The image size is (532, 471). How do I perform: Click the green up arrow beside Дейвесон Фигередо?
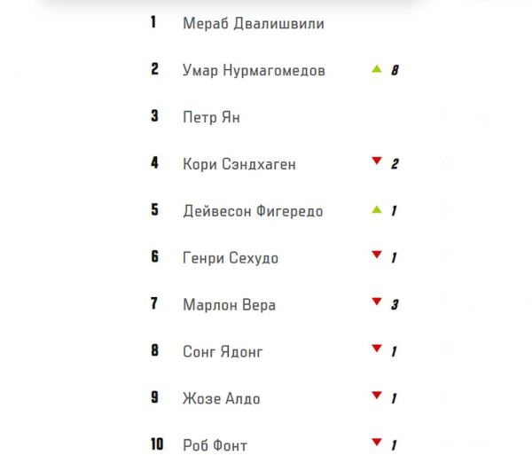(x=377, y=209)
